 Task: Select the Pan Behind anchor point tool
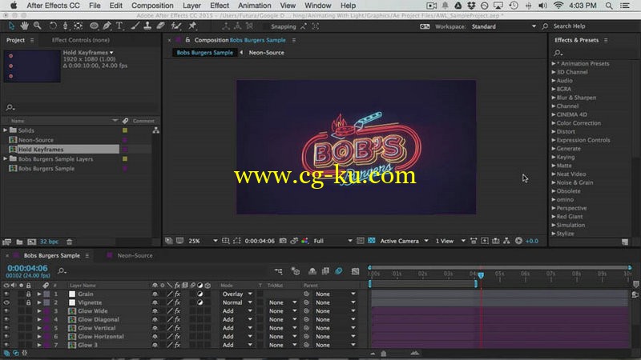coord(78,26)
